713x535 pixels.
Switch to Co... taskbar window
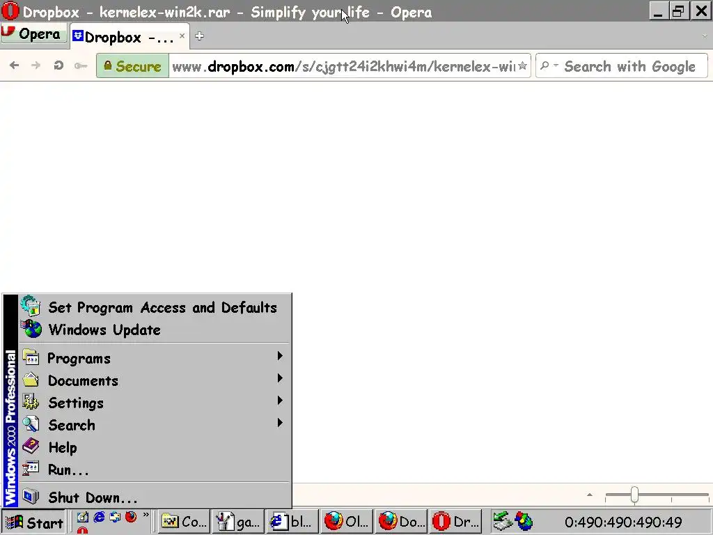(x=184, y=522)
